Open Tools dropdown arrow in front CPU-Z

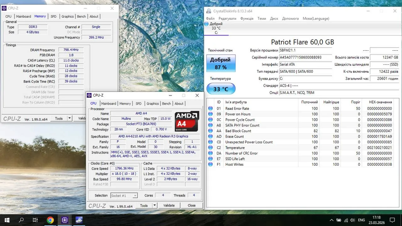[x=155, y=205]
